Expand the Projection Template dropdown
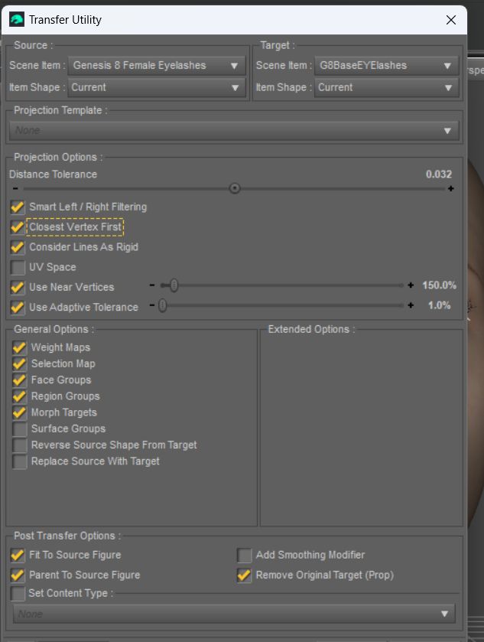 [x=235, y=131]
